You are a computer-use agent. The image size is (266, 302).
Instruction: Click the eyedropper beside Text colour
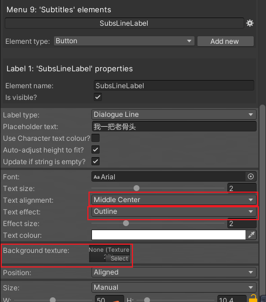coord(251,235)
